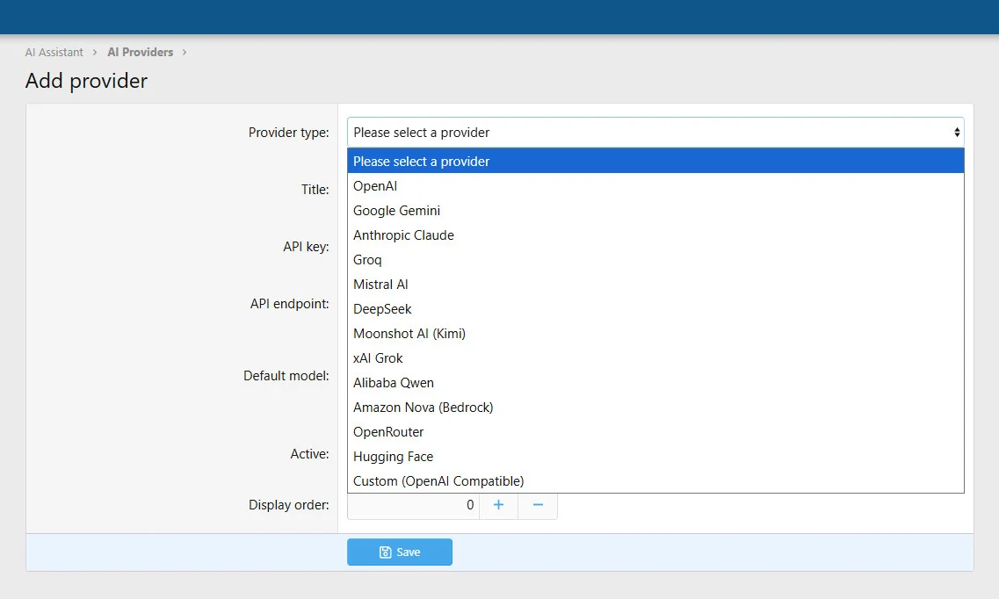Select OpenAI from the provider list
This screenshot has width=999, height=599.
click(375, 186)
